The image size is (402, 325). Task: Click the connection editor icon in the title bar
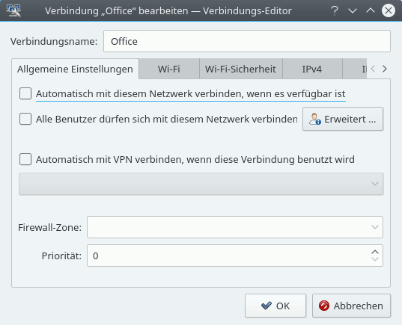[13, 10]
